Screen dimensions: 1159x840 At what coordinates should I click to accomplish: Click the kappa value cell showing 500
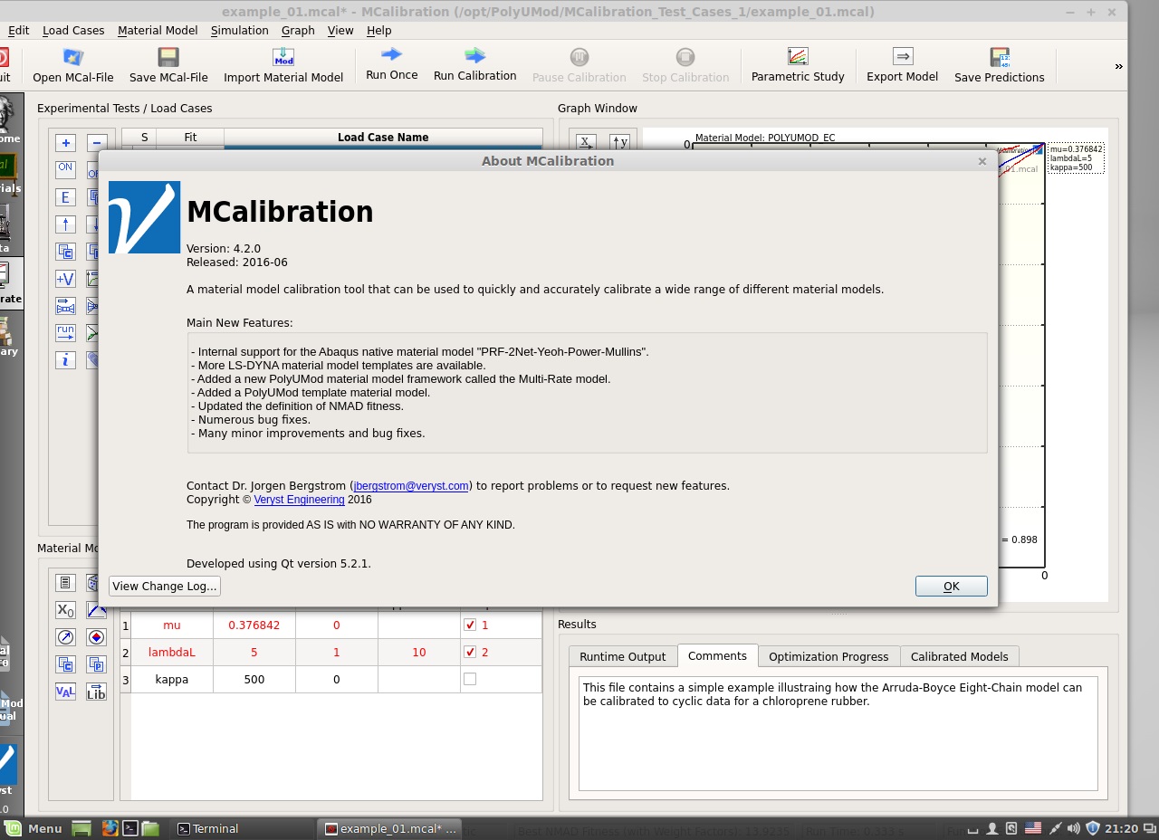[x=254, y=679]
